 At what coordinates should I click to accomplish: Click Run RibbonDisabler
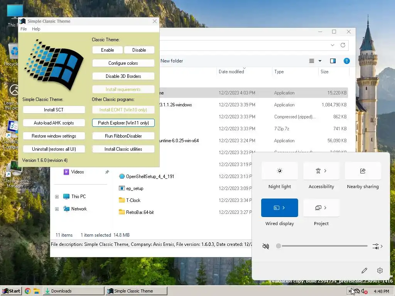123,136
